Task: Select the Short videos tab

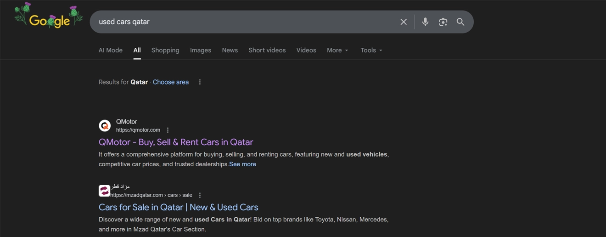Action: click(x=267, y=51)
